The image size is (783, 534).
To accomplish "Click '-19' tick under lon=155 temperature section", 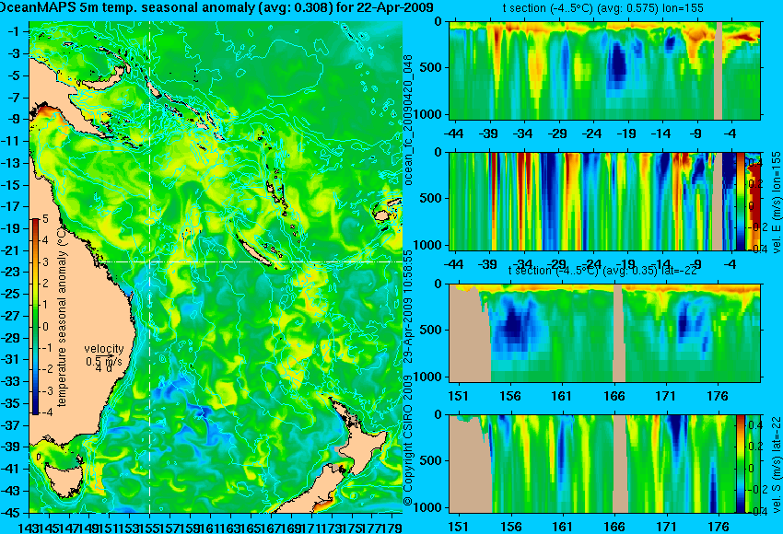I will coord(626,133).
